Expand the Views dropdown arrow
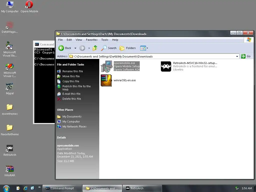Image resolution: width=256 pixels, height=192 pixels. point(147,48)
